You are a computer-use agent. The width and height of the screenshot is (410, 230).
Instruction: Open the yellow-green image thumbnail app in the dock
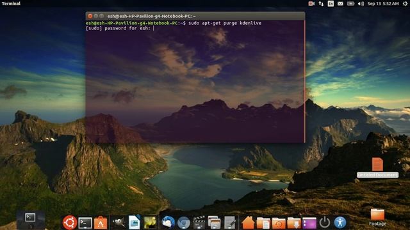(150, 223)
